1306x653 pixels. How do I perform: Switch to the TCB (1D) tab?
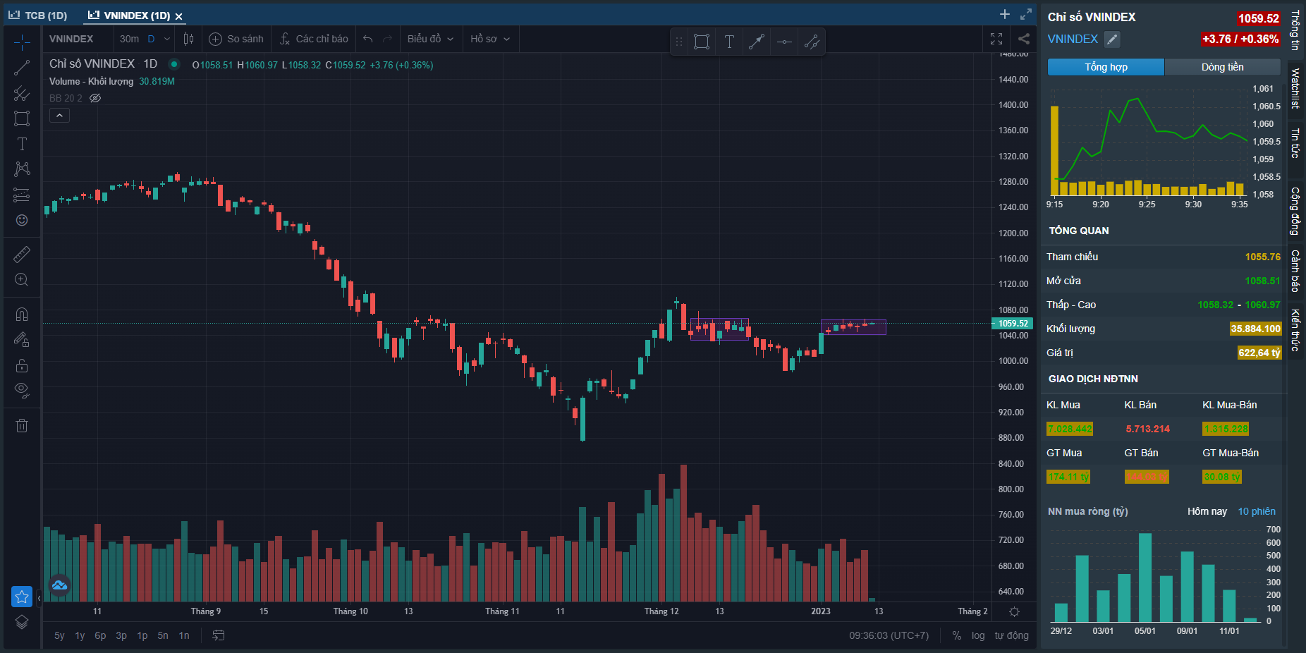pyautogui.click(x=39, y=16)
